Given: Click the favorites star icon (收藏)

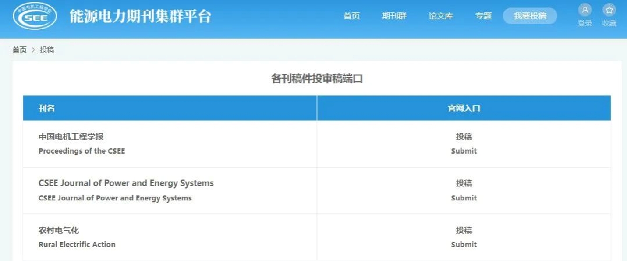Looking at the screenshot, I should click(x=609, y=11).
